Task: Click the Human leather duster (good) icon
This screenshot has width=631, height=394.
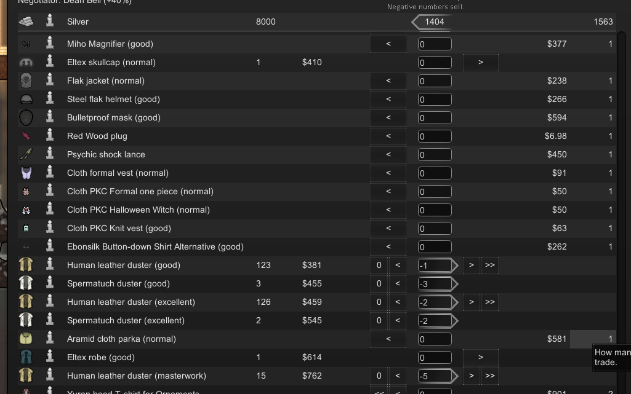Action: (26, 265)
